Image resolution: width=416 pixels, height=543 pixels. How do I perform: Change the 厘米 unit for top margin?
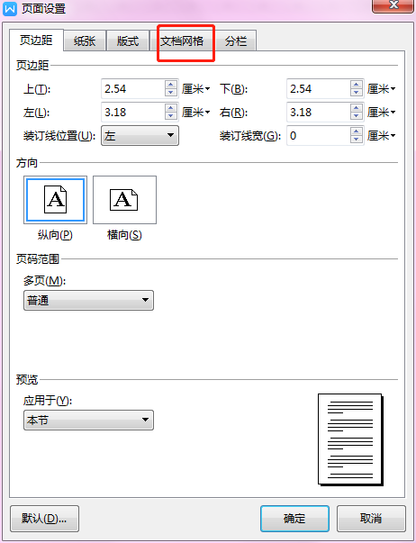tap(195, 89)
